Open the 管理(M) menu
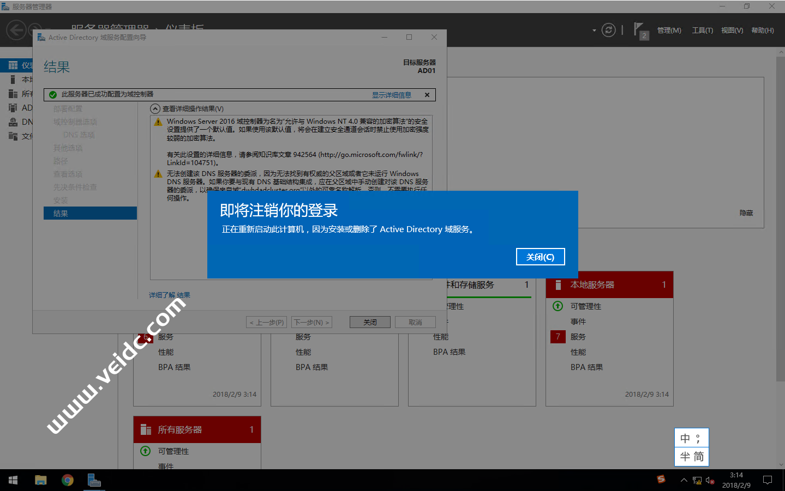The image size is (785, 491). pos(669,31)
